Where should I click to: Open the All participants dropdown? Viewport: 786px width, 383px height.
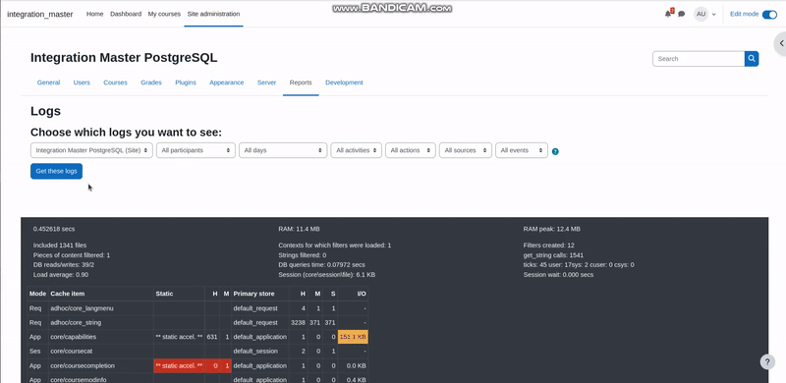point(196,150)
